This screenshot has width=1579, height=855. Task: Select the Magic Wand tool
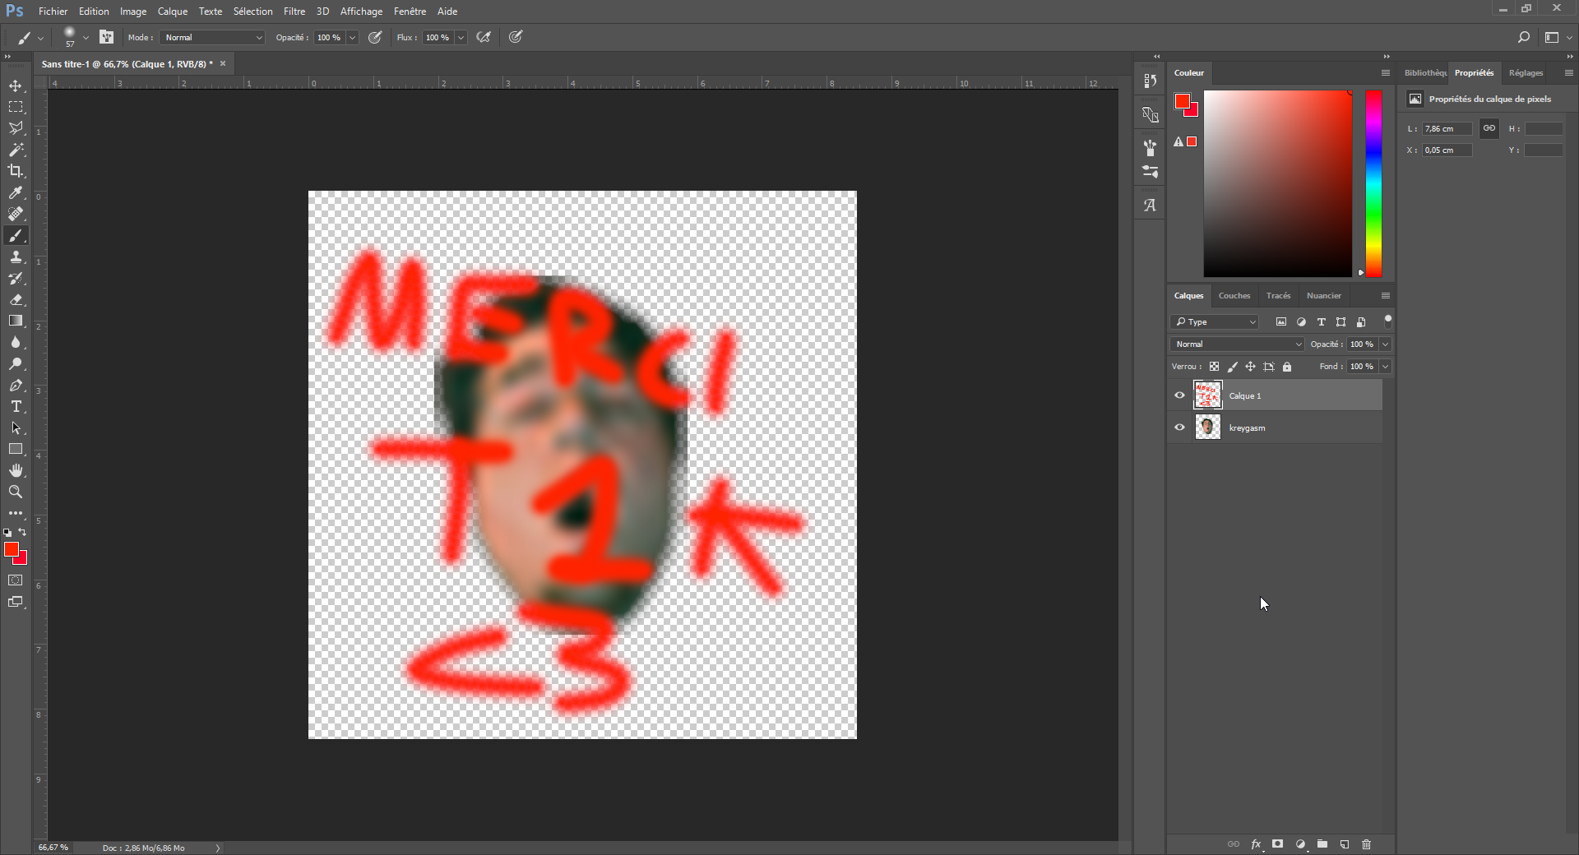click(16, 150)
